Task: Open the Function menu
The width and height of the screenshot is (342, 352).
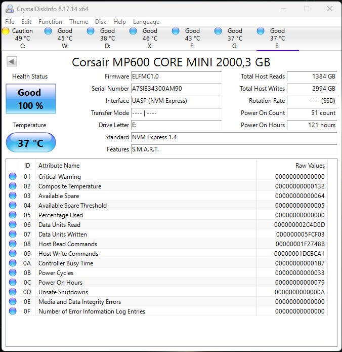Action: (50, 22)
